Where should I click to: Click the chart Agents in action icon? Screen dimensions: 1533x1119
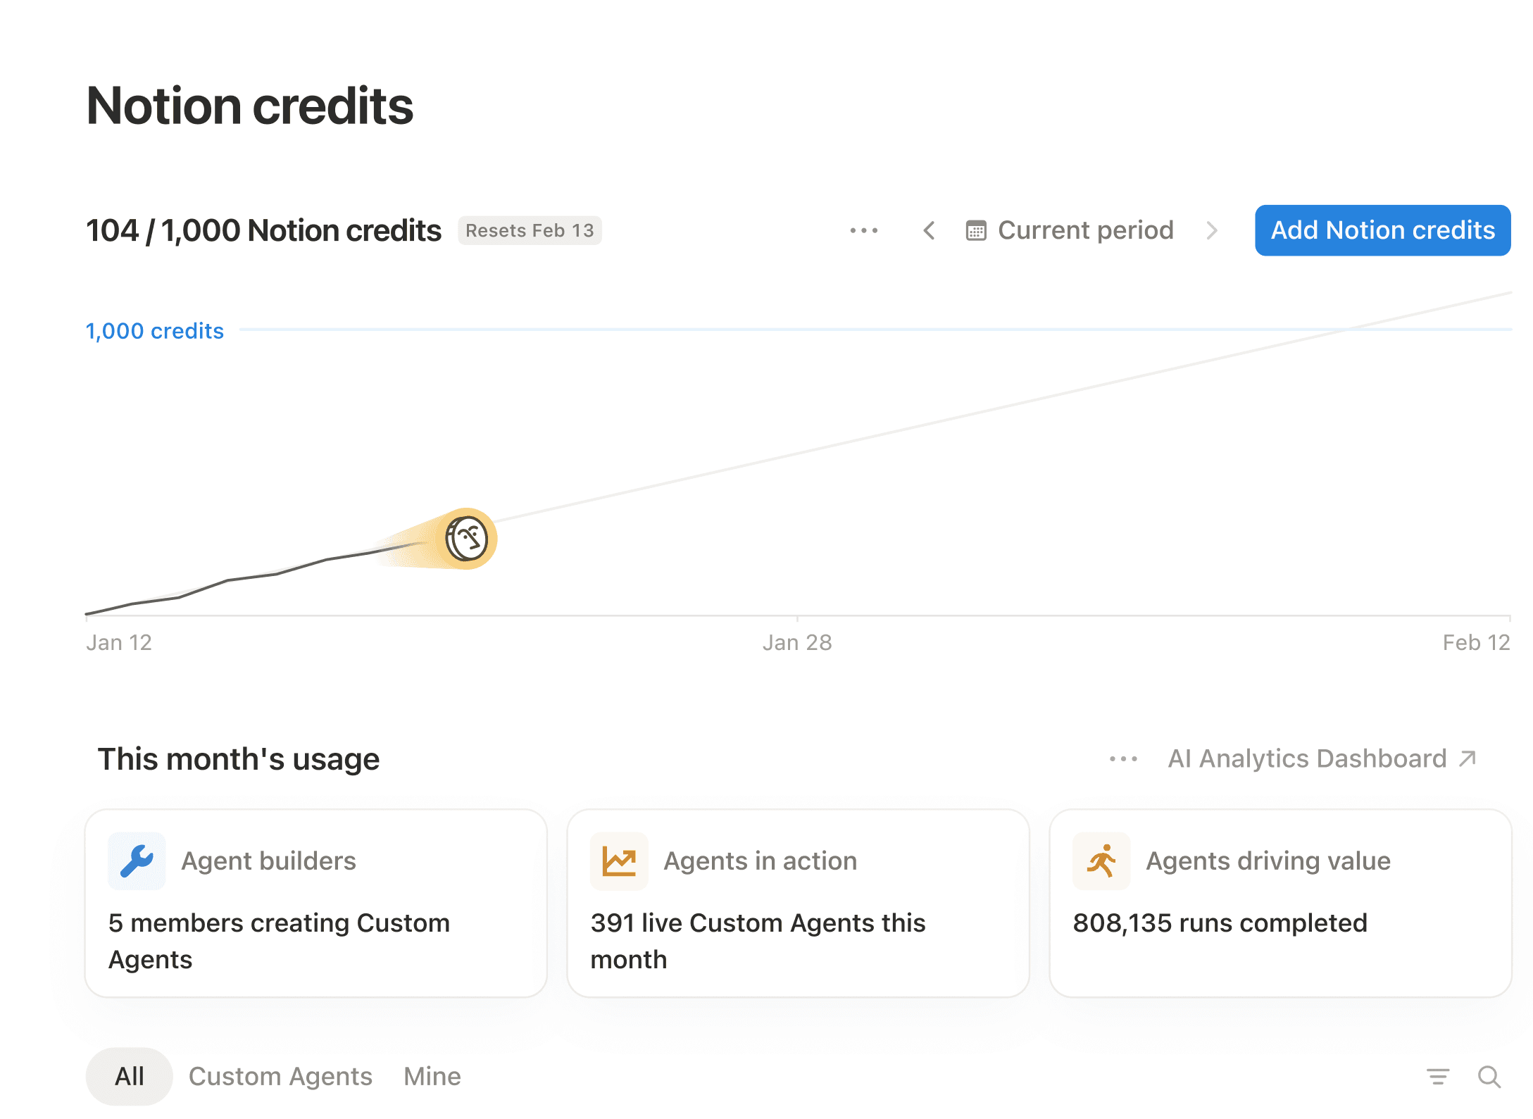click(x=619, y=861)
